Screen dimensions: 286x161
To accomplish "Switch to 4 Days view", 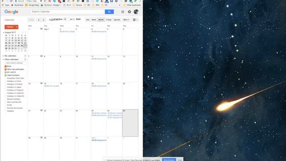I will [109, 20].
